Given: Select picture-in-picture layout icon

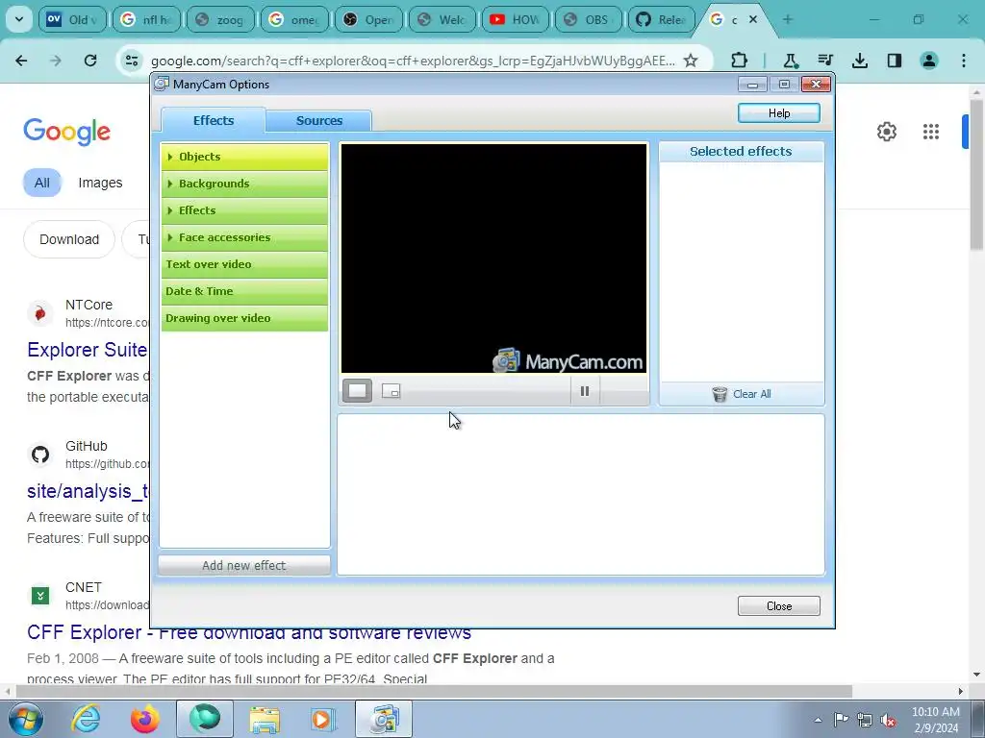Looking at the screenshot, I should (x=391, y=391).
